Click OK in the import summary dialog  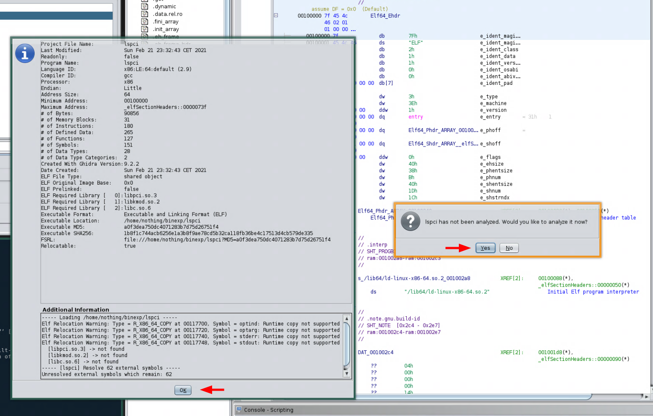[x=183, y=390]
